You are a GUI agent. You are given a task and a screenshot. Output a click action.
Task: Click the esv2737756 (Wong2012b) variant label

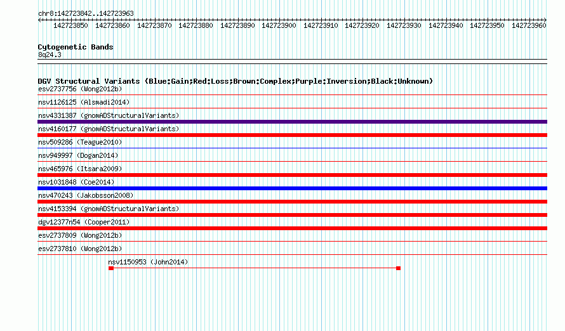[x=80, y=89]
